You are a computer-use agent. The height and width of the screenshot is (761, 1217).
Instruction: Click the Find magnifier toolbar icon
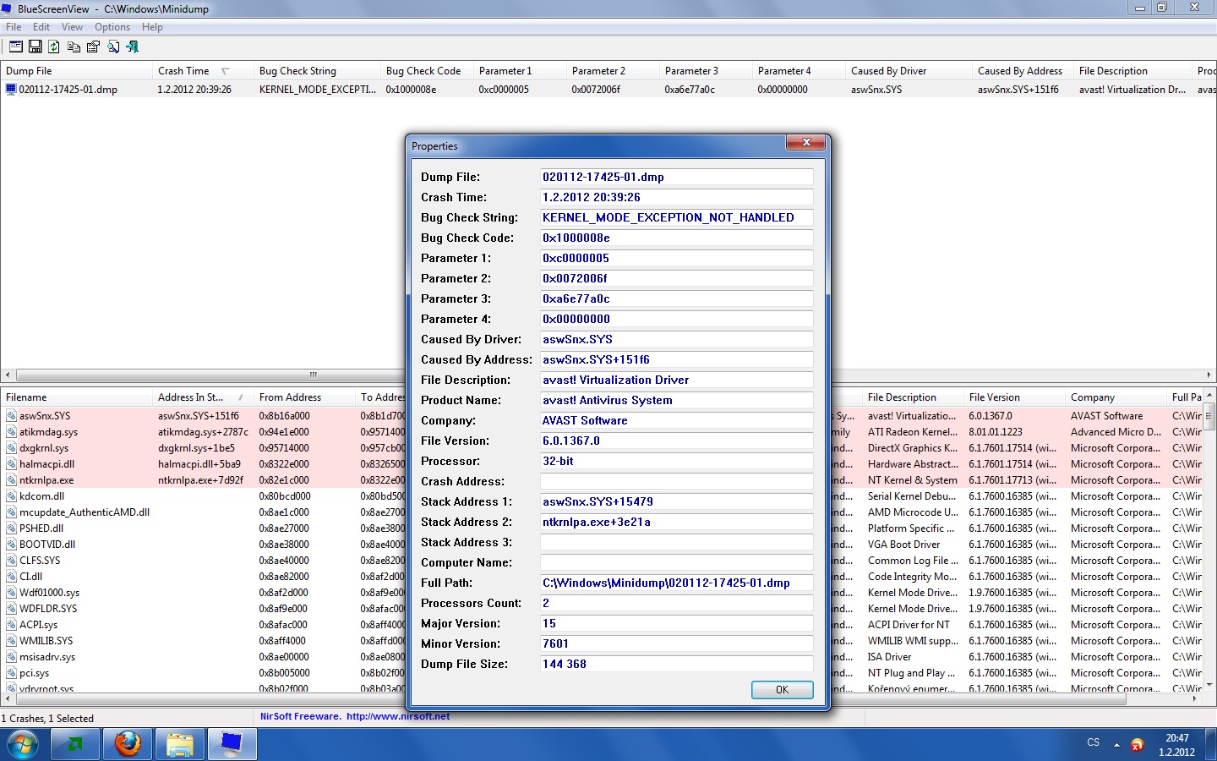click(112, 47)
